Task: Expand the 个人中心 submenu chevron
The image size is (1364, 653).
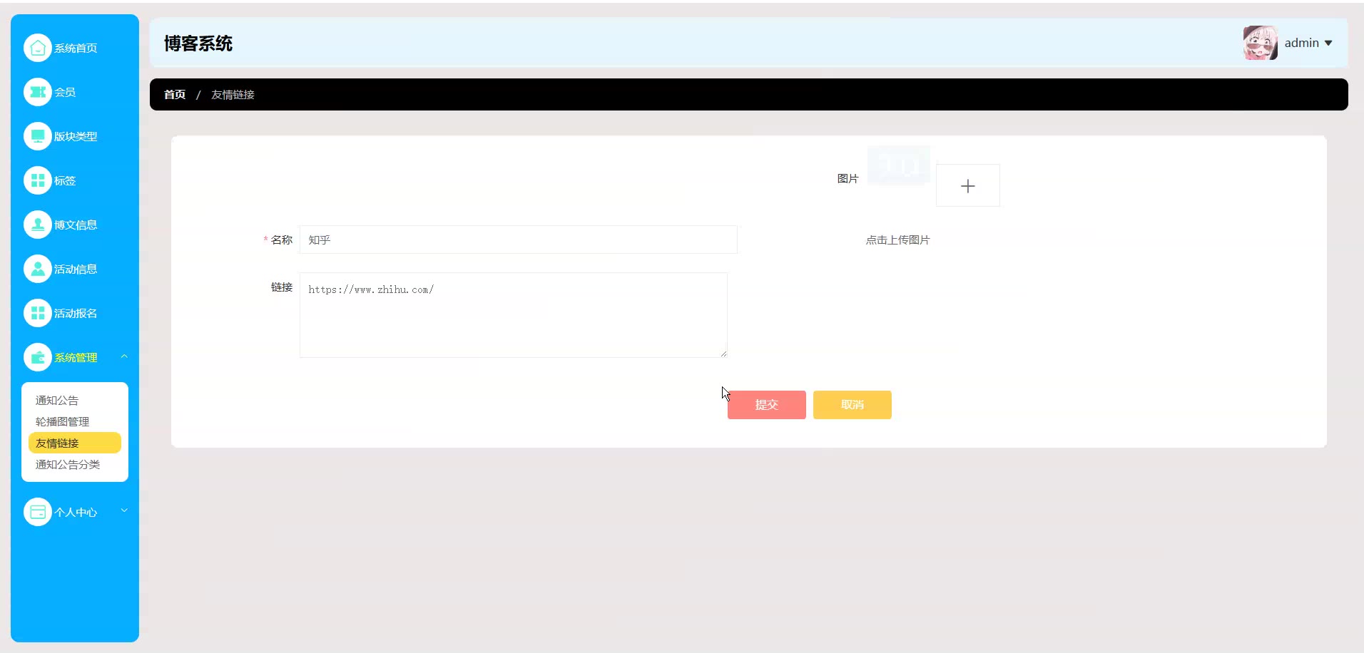Action: click(124, 510)
